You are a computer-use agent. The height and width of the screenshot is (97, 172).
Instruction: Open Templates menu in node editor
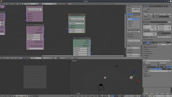75,58
